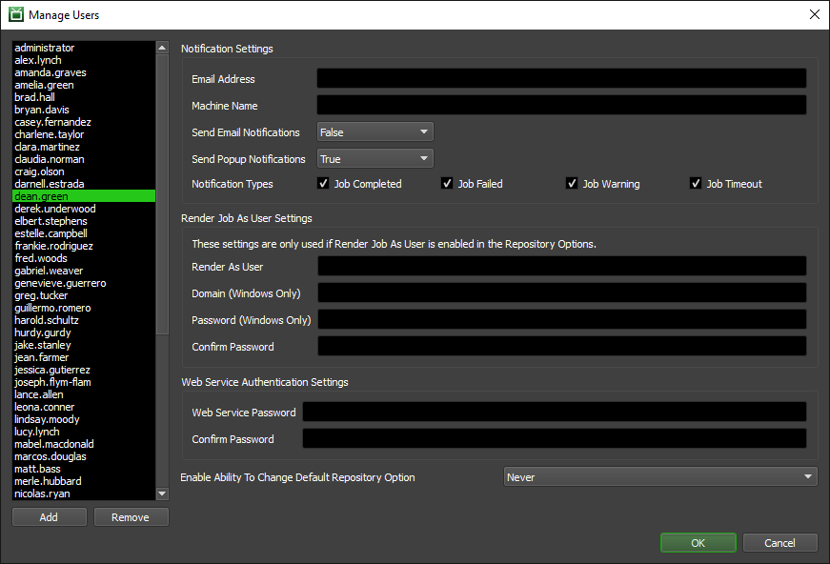Close the Manage Users dialog
The image size is (830, 564).
coord(815,14)
